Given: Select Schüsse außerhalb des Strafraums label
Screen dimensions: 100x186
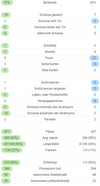Looking at the screenshot, I should [x=51, y=113].
